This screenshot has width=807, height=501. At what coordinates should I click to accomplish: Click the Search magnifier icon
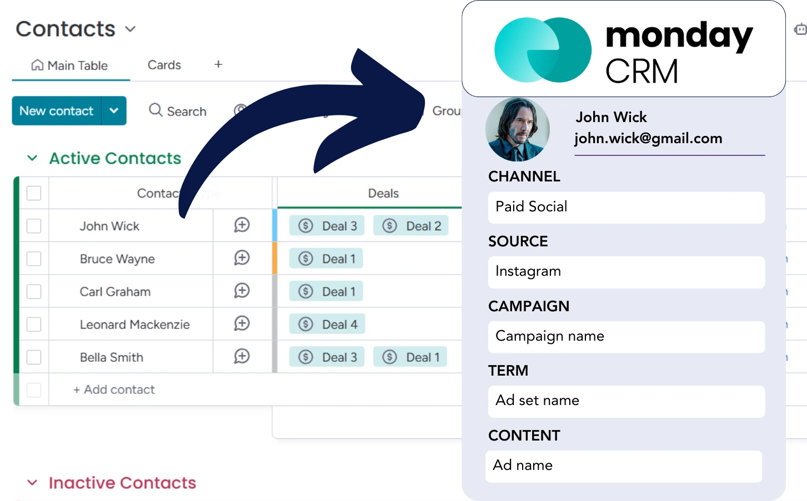point(156,110)
